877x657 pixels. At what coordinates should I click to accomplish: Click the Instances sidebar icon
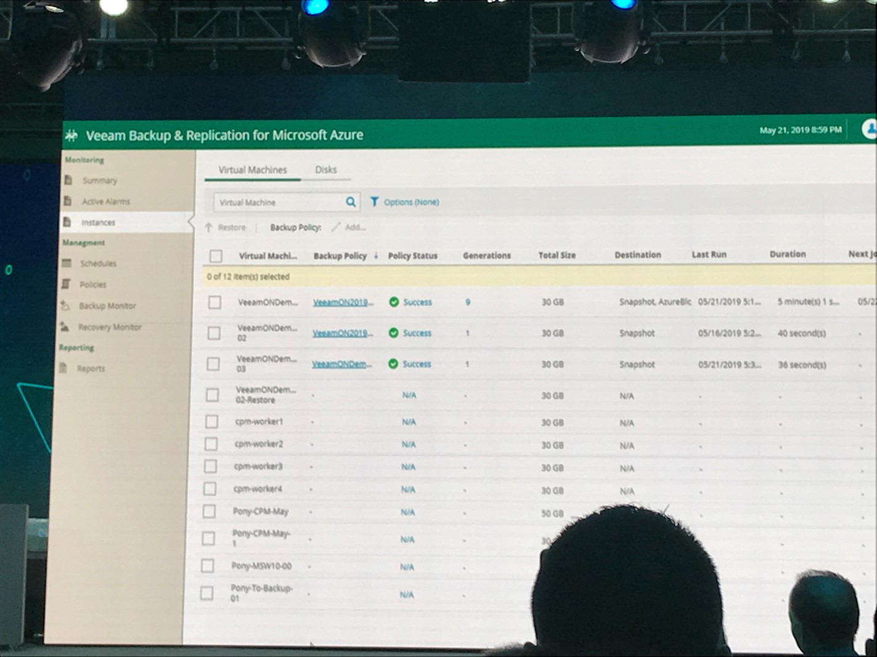(x=67, y=222)
